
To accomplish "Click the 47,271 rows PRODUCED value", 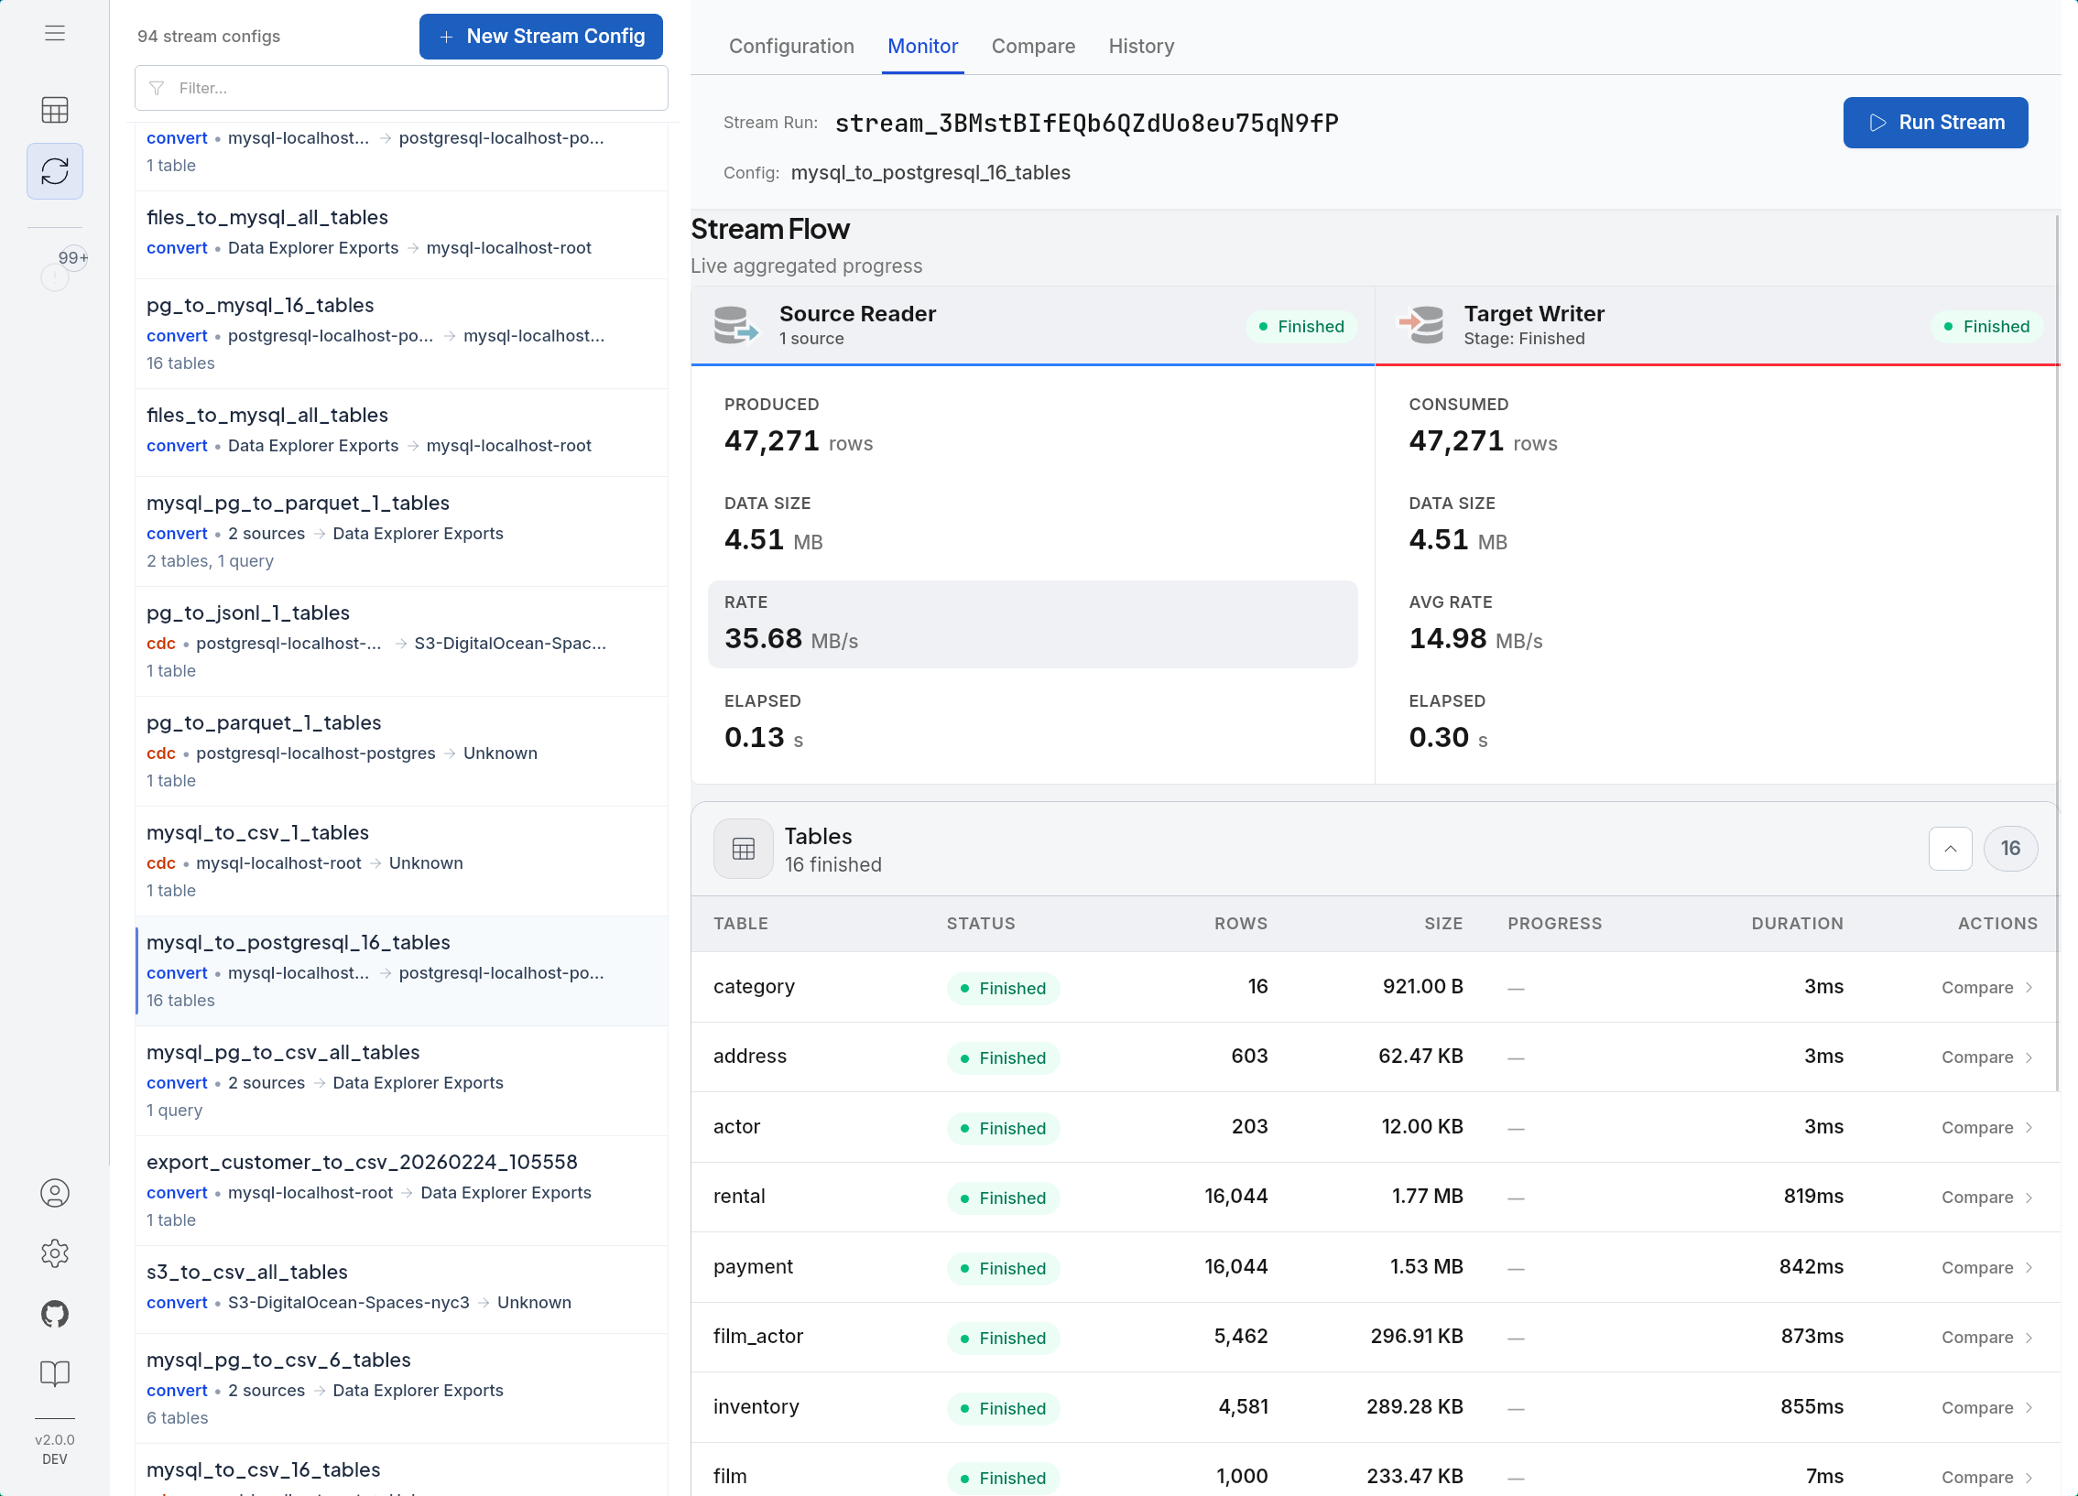I will (x=798, y=441).
